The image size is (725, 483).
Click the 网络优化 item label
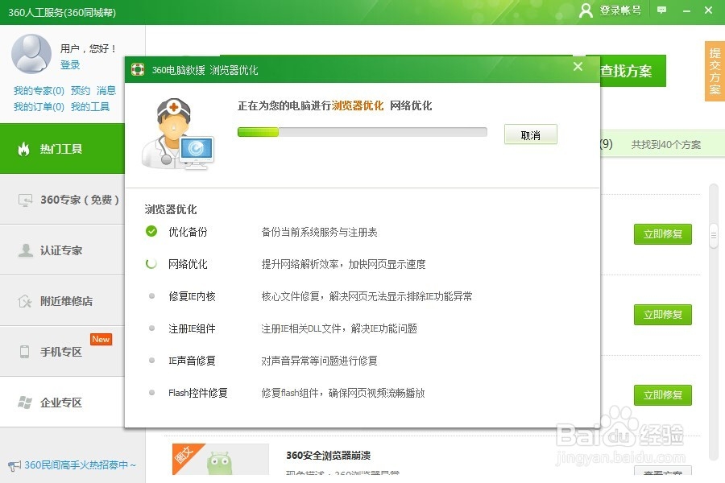tap(188, 264)
